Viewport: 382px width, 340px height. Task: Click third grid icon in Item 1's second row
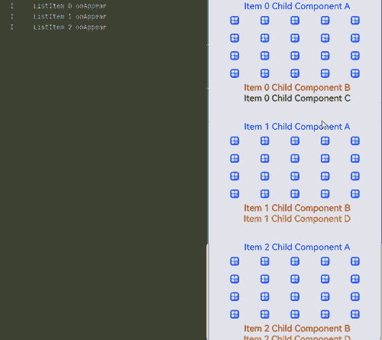click(x=295, y=159)
